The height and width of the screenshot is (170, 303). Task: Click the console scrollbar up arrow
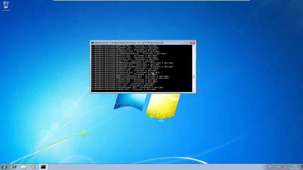[194, 46]
